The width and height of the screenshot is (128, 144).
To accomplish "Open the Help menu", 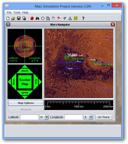I will pos(25,12).
